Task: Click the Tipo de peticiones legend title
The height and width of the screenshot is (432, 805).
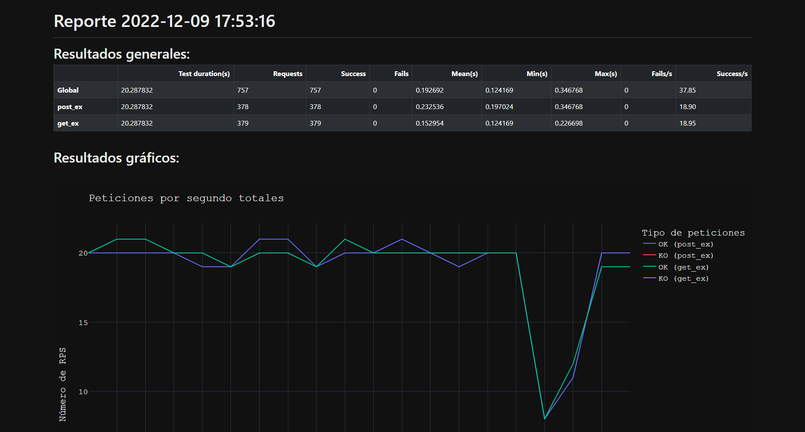Action: (x=693, y=233)
